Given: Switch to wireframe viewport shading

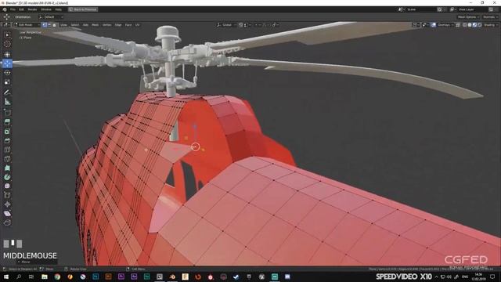Looking at the screenshot, I should click(464, 25).
